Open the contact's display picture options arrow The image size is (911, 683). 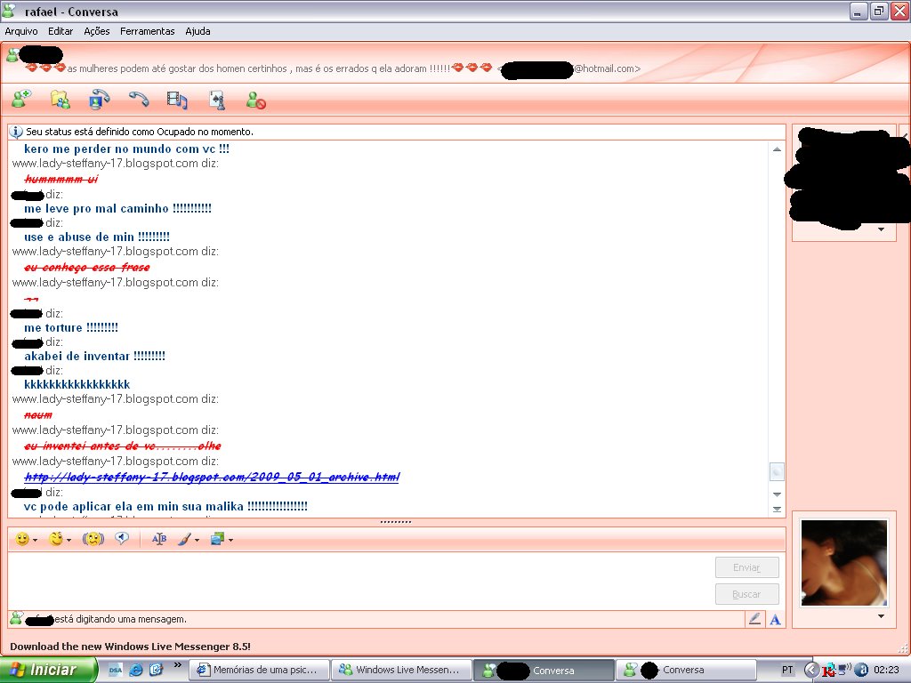coord(882,229)
